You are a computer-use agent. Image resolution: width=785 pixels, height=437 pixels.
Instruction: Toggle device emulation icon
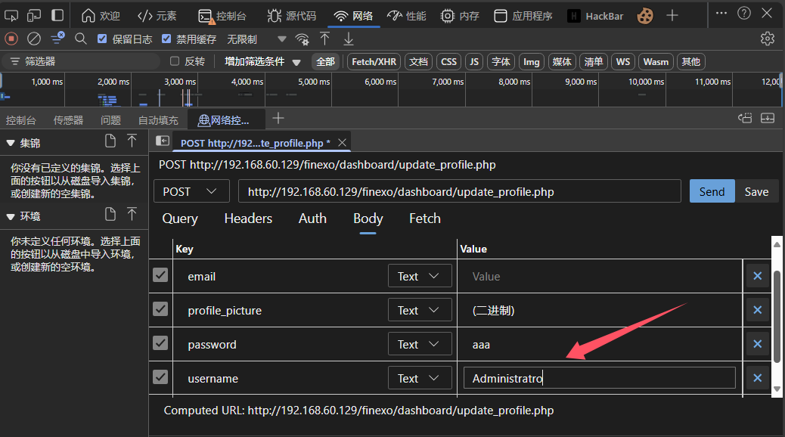click(34, 15)
